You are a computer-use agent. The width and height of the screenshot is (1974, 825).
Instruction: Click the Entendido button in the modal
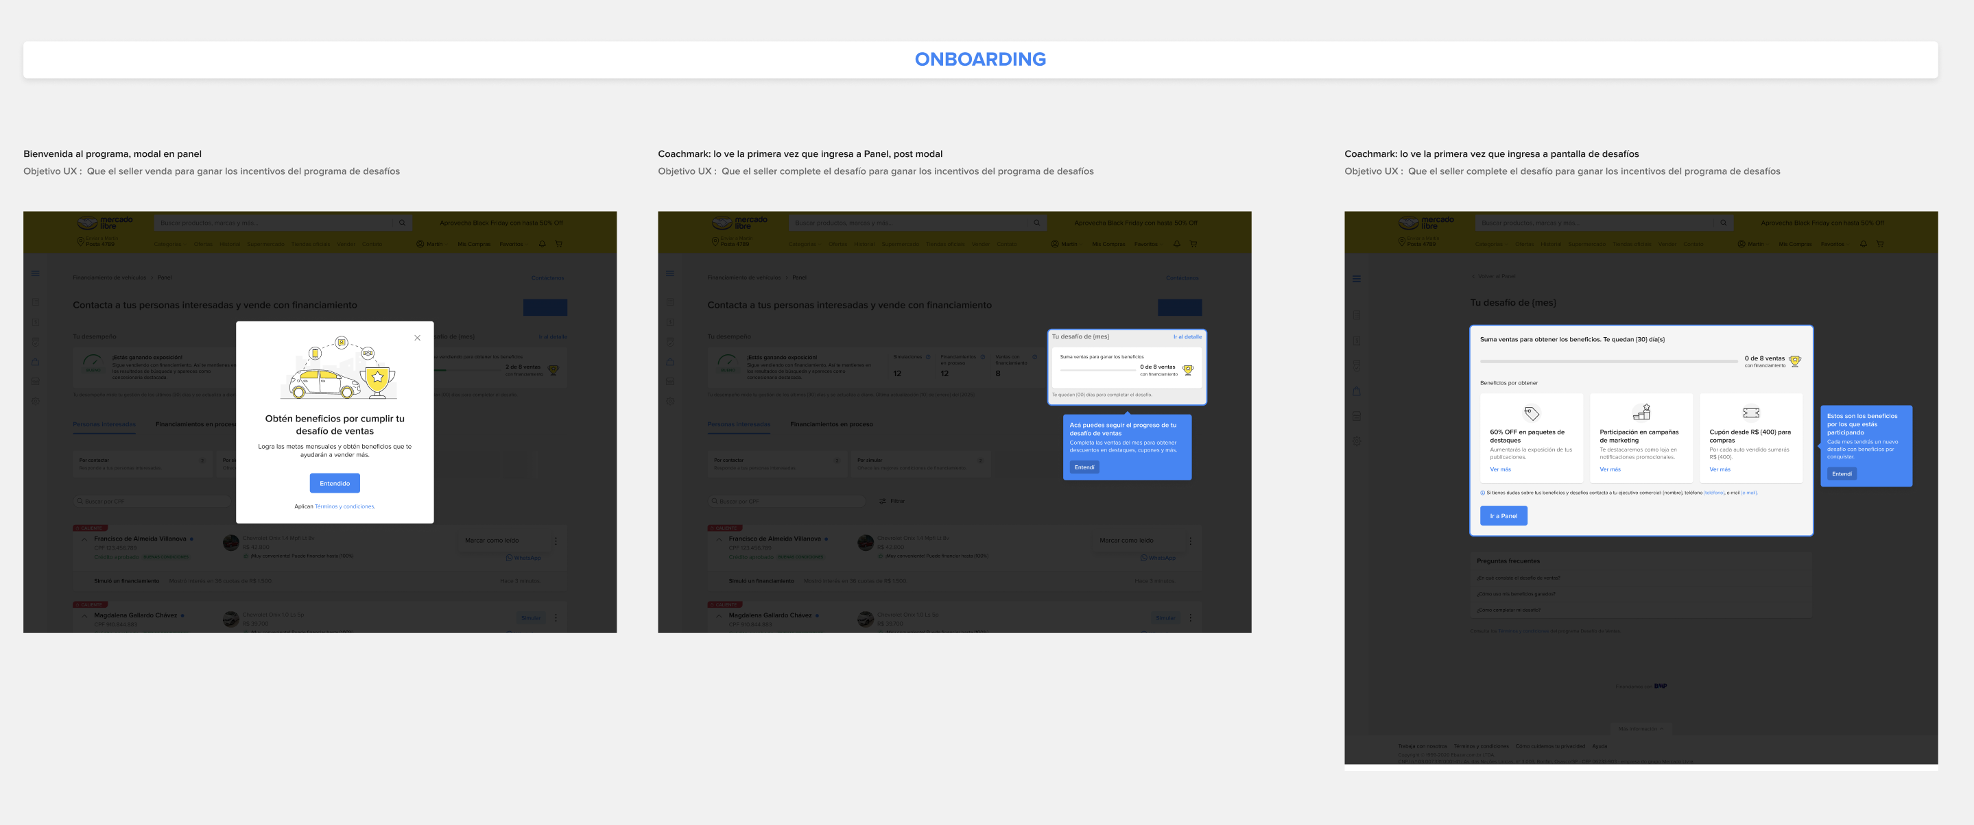click(x=335, y=483)
